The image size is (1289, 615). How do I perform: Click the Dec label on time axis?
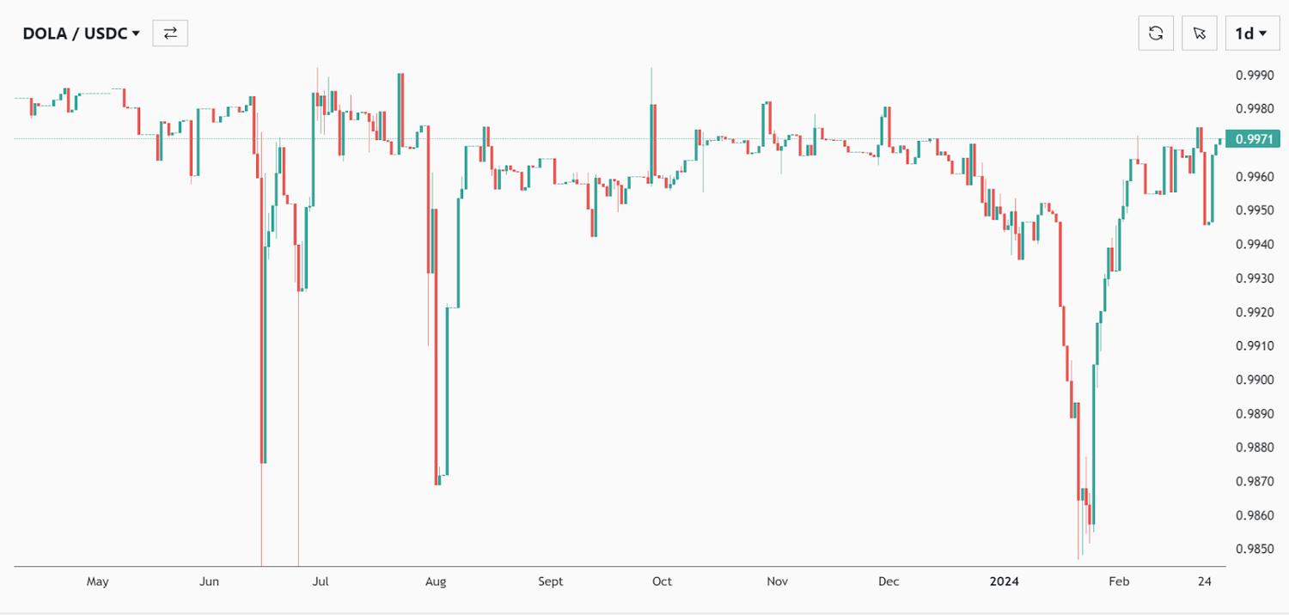point(889,582)
